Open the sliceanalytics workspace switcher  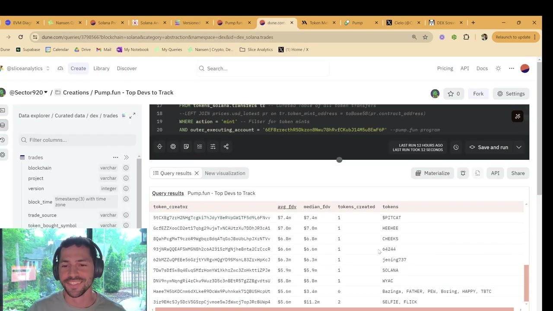(x=25, y=68)
